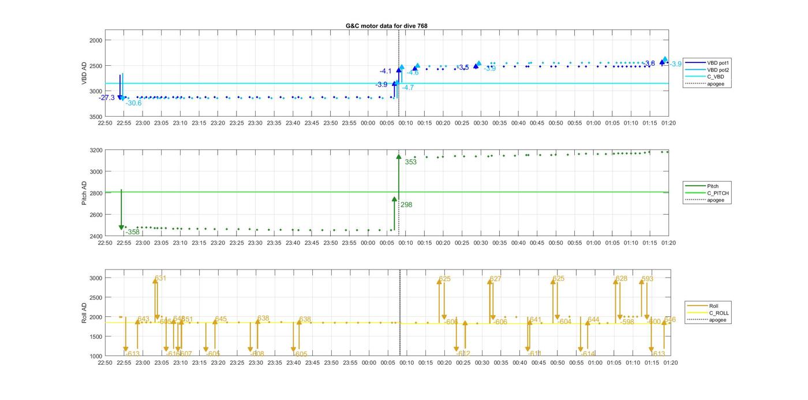Click the "VBD pot2" legend entry
The image size is (808, 400).
pyautogui.click(x=718, y=69)
